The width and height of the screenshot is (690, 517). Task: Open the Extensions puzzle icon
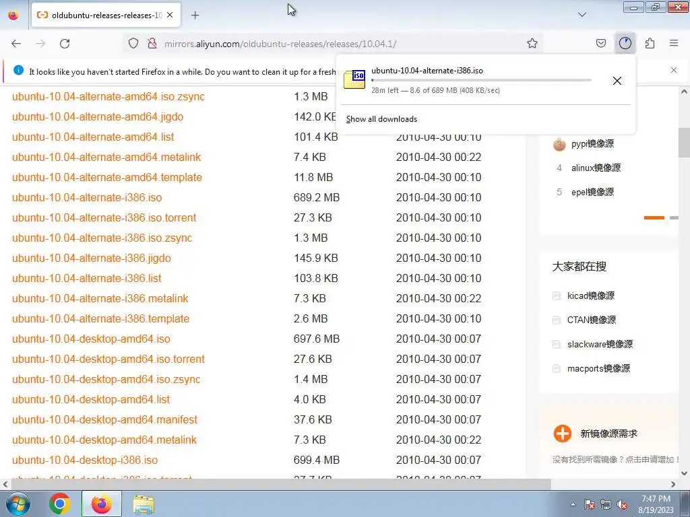[x=650, y=44]
